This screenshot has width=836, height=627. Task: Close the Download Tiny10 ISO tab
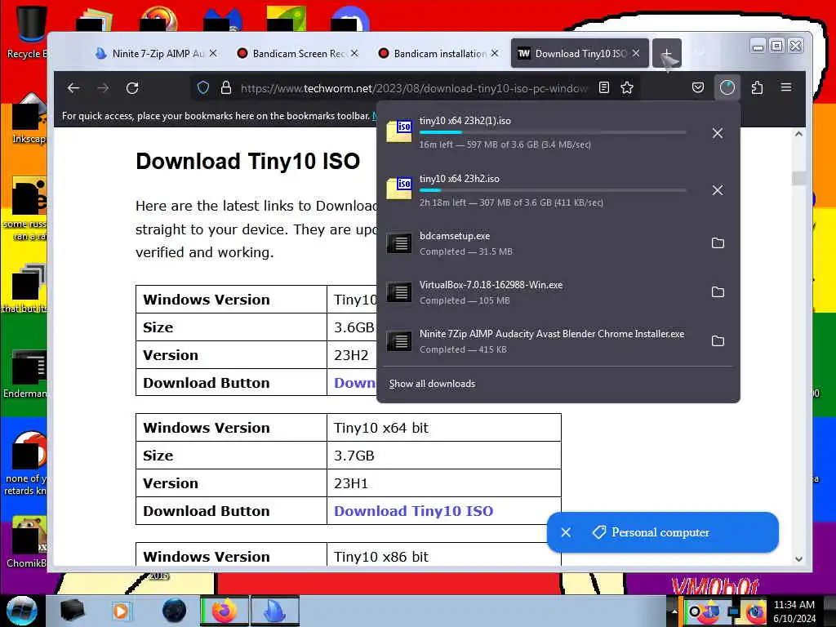click(636, 53)
